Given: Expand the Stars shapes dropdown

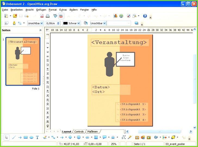Looking at the screenshot, I should pyautogui.click(x=117, y=137).
